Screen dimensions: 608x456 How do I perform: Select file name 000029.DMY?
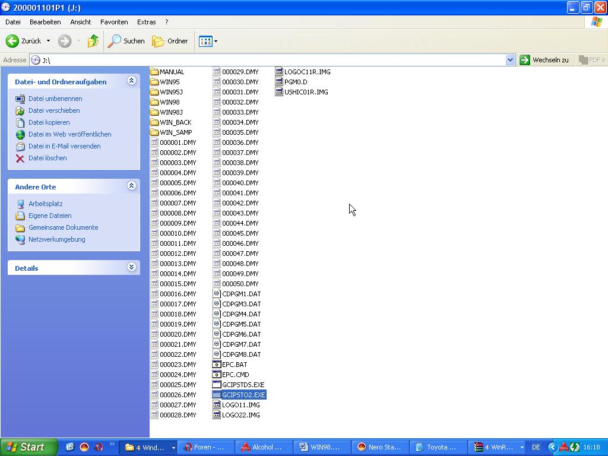[240, 72]
